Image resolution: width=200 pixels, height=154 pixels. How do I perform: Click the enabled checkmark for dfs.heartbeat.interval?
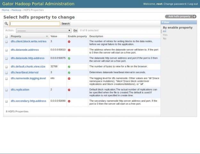[69, 73]
